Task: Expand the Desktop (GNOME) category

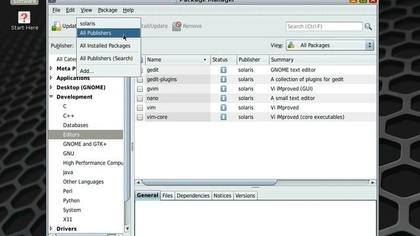Action: (51, 87)
